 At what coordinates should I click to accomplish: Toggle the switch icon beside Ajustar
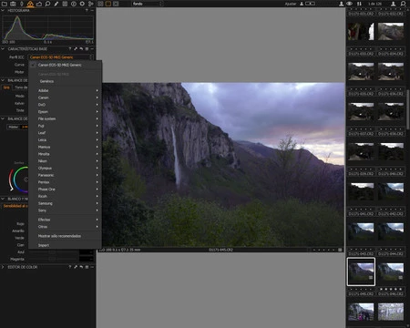310,4
